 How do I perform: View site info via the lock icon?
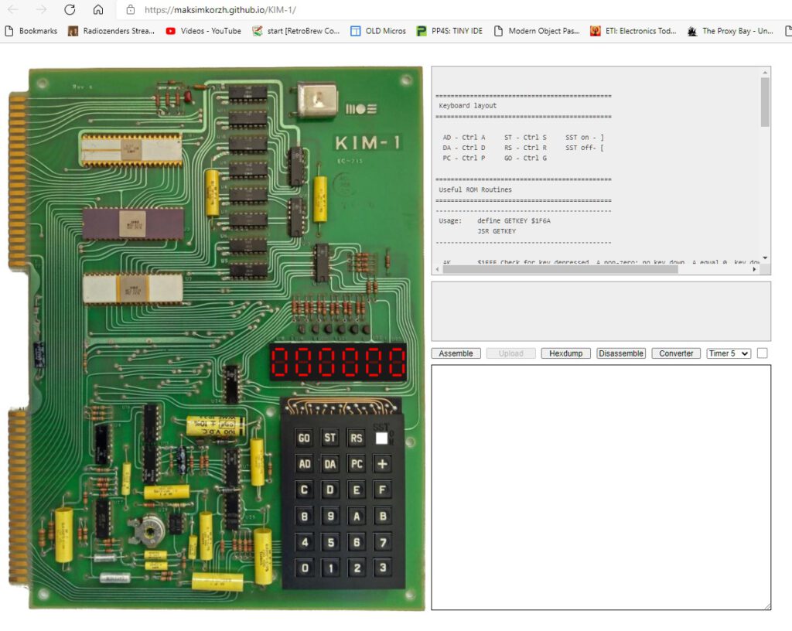coord(130,9)
